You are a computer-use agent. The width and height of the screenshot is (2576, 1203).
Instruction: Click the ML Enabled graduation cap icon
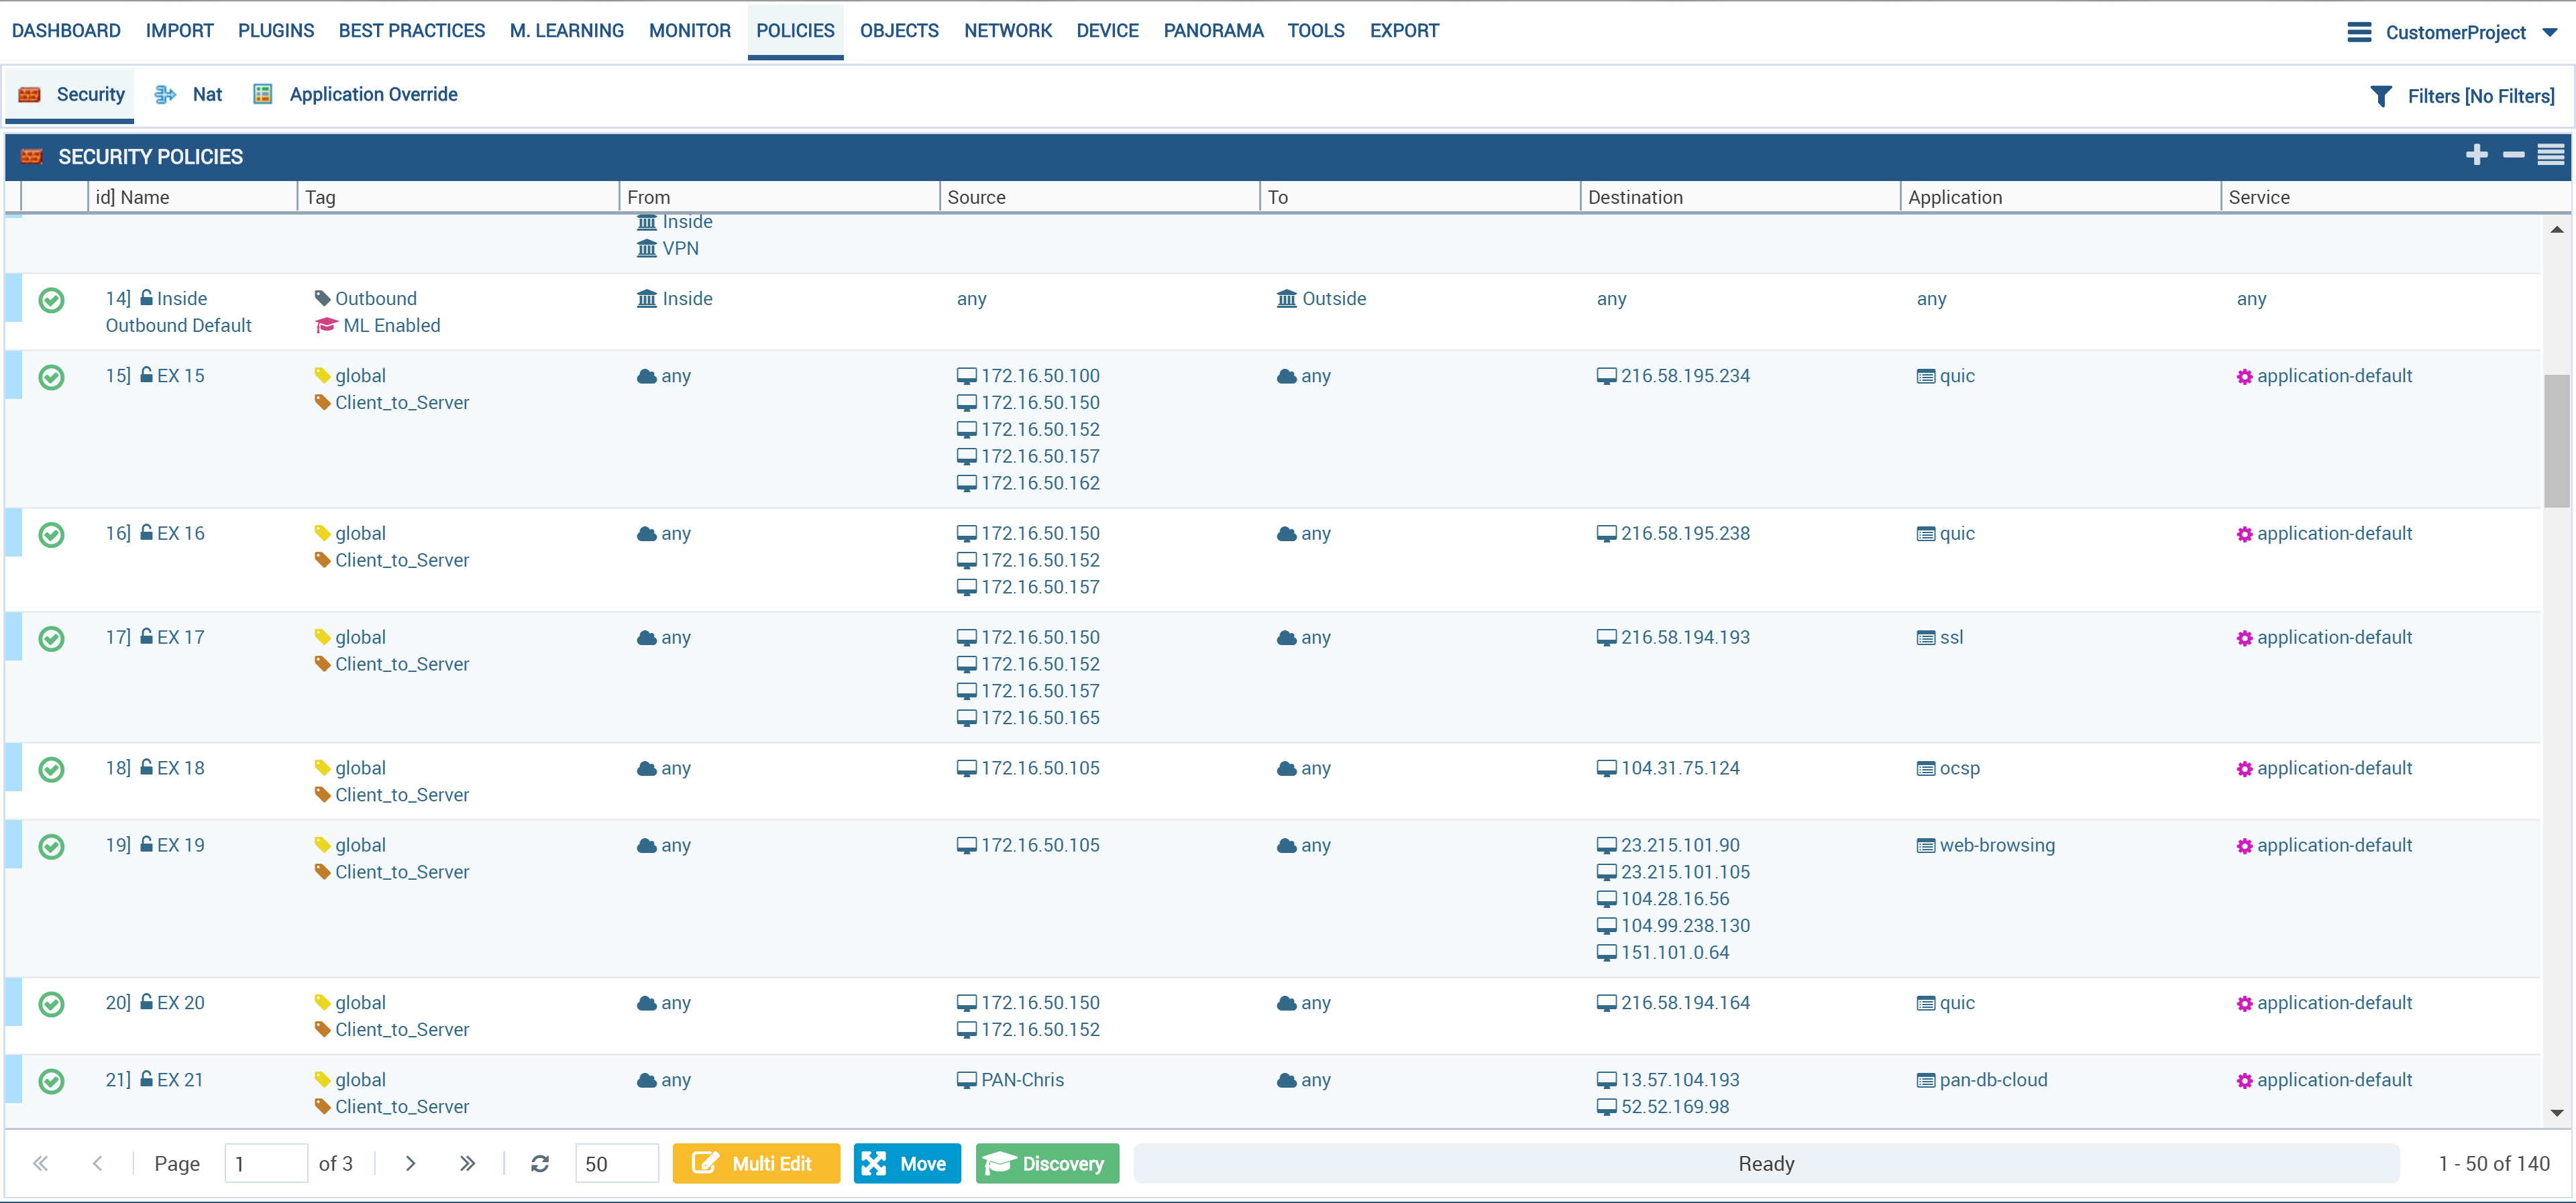point(326,325)
